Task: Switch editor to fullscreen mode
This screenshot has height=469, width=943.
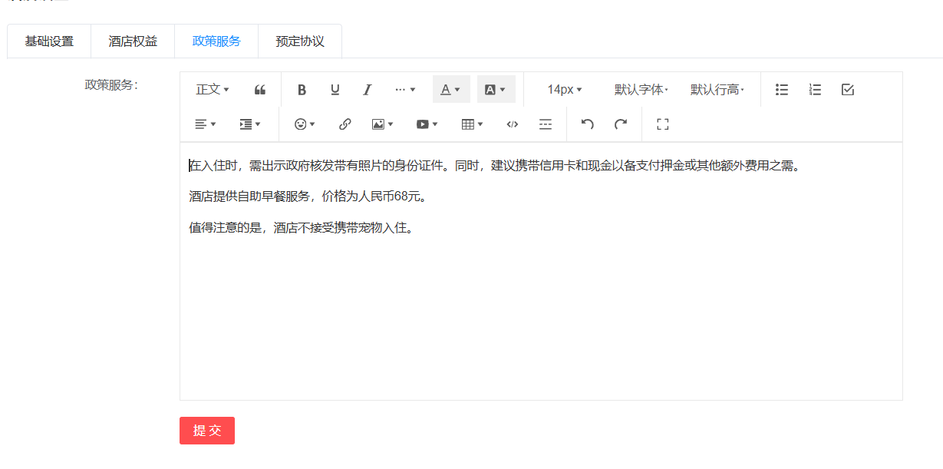Action: pos(663,124)
